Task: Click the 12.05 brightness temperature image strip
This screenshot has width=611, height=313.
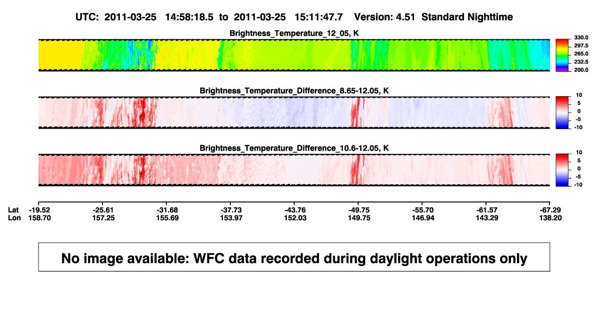Action: coord(294,55)
